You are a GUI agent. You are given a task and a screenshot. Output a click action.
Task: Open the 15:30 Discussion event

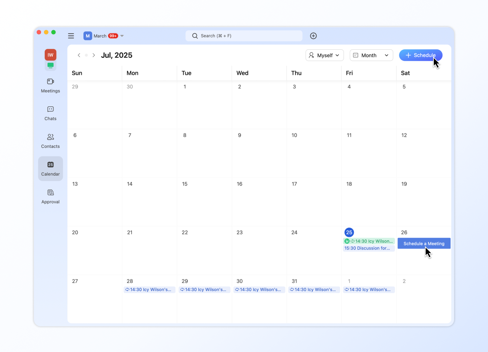pos(368,248)
